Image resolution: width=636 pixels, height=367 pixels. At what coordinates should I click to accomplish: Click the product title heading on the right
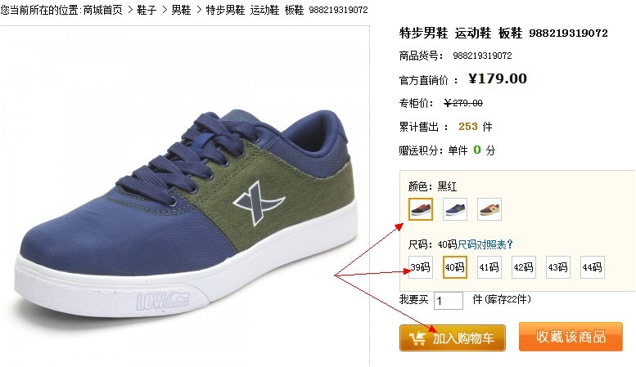(503, 33)
